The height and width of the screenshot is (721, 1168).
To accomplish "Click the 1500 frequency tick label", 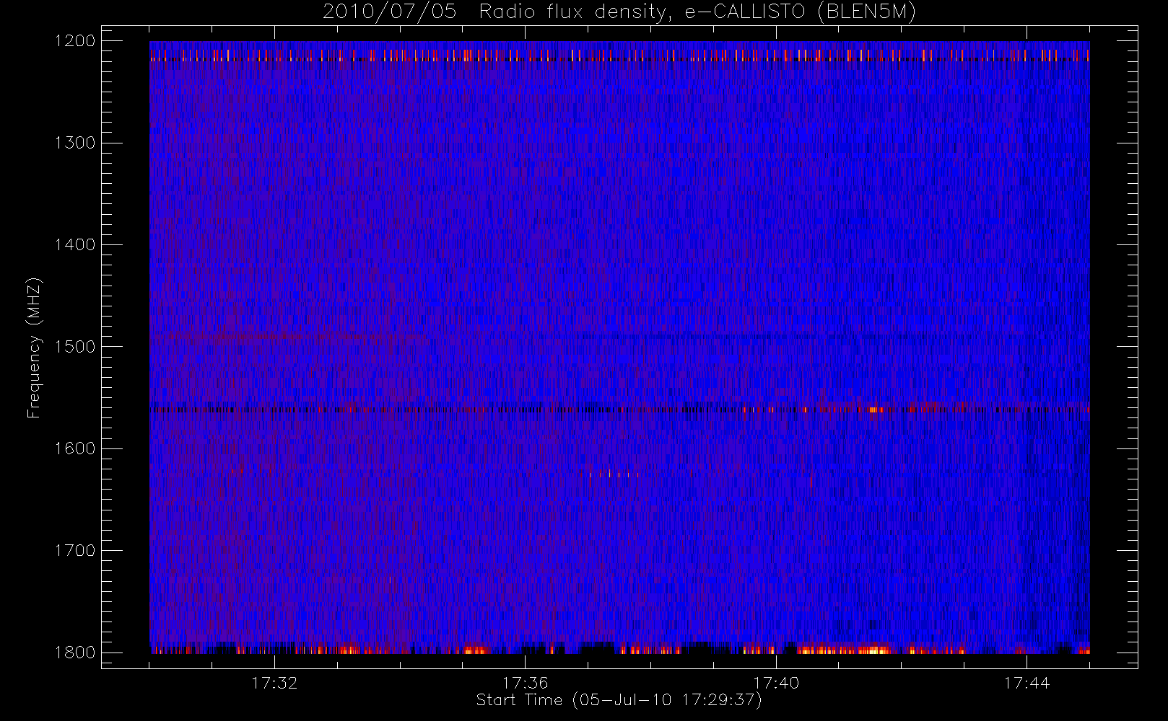I will 75,346.
